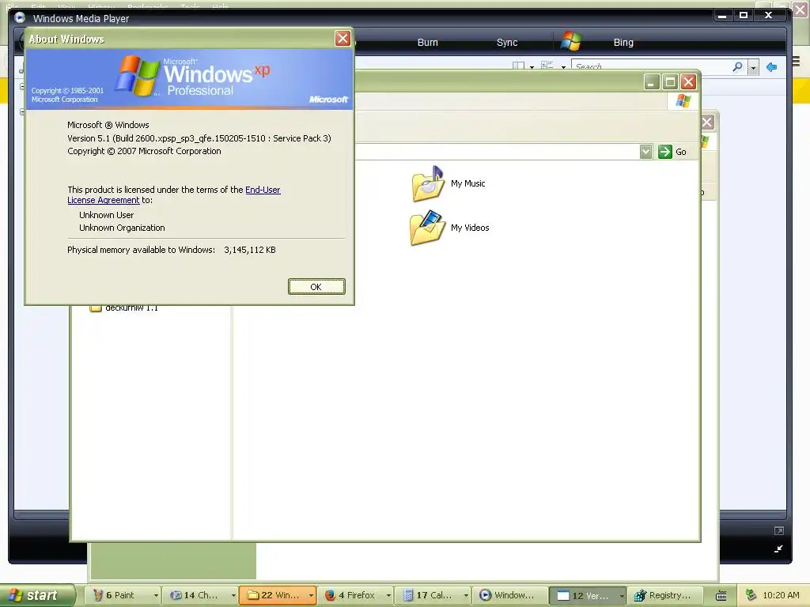Click the Safely Remove Hardware tray icon
Screen dimensions: 810x607
pyautogui.click(x=751, y=595)
